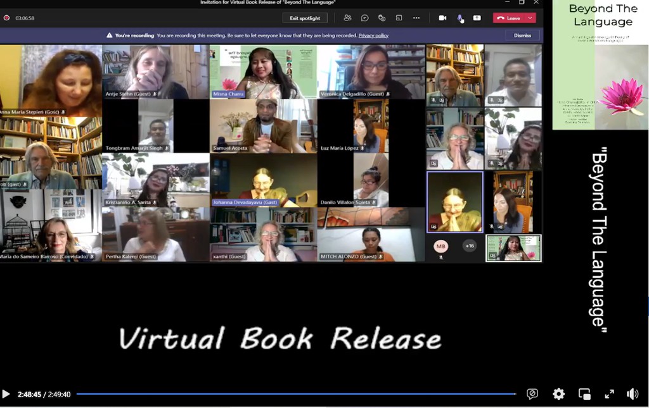Expand the +16 additional participants overflow
Screen dimensions: 649x408
point(470,246)
